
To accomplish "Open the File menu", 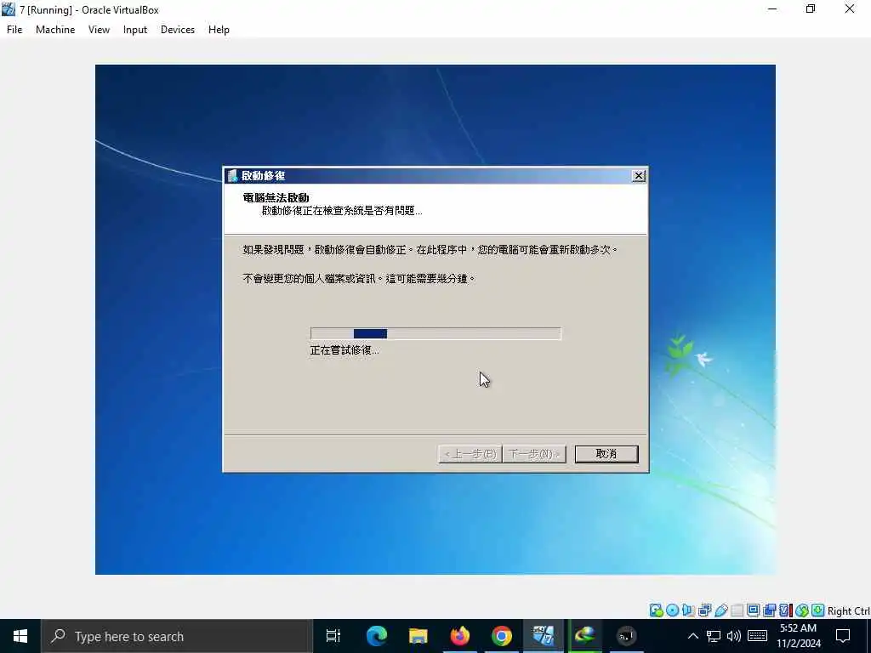I will tap(14, 30).
